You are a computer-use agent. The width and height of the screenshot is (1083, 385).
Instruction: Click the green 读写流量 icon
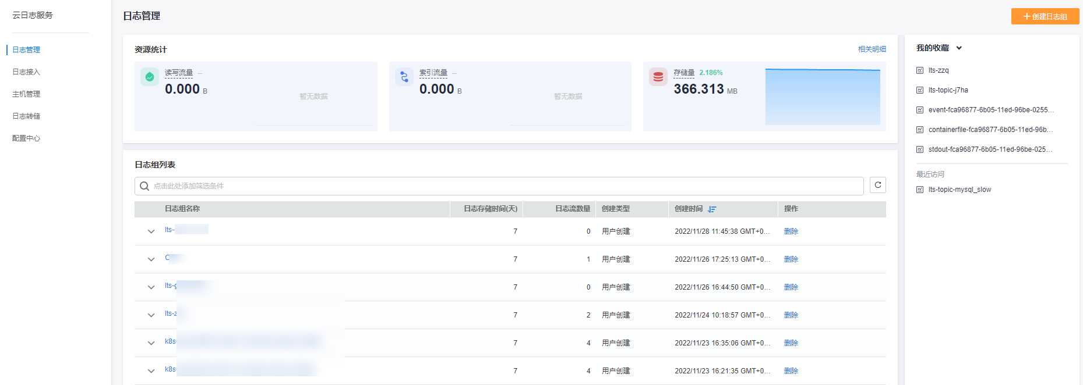[x=150, y=77]
